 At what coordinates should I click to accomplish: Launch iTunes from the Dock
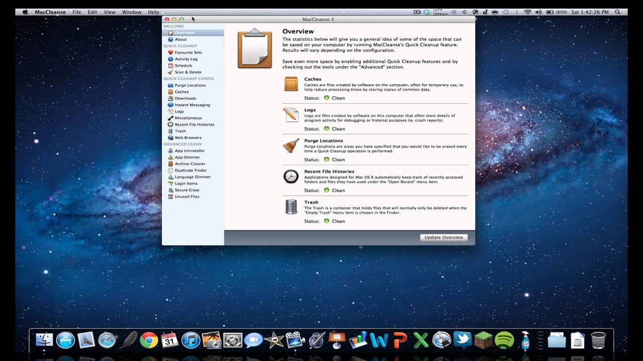point(191,340)
